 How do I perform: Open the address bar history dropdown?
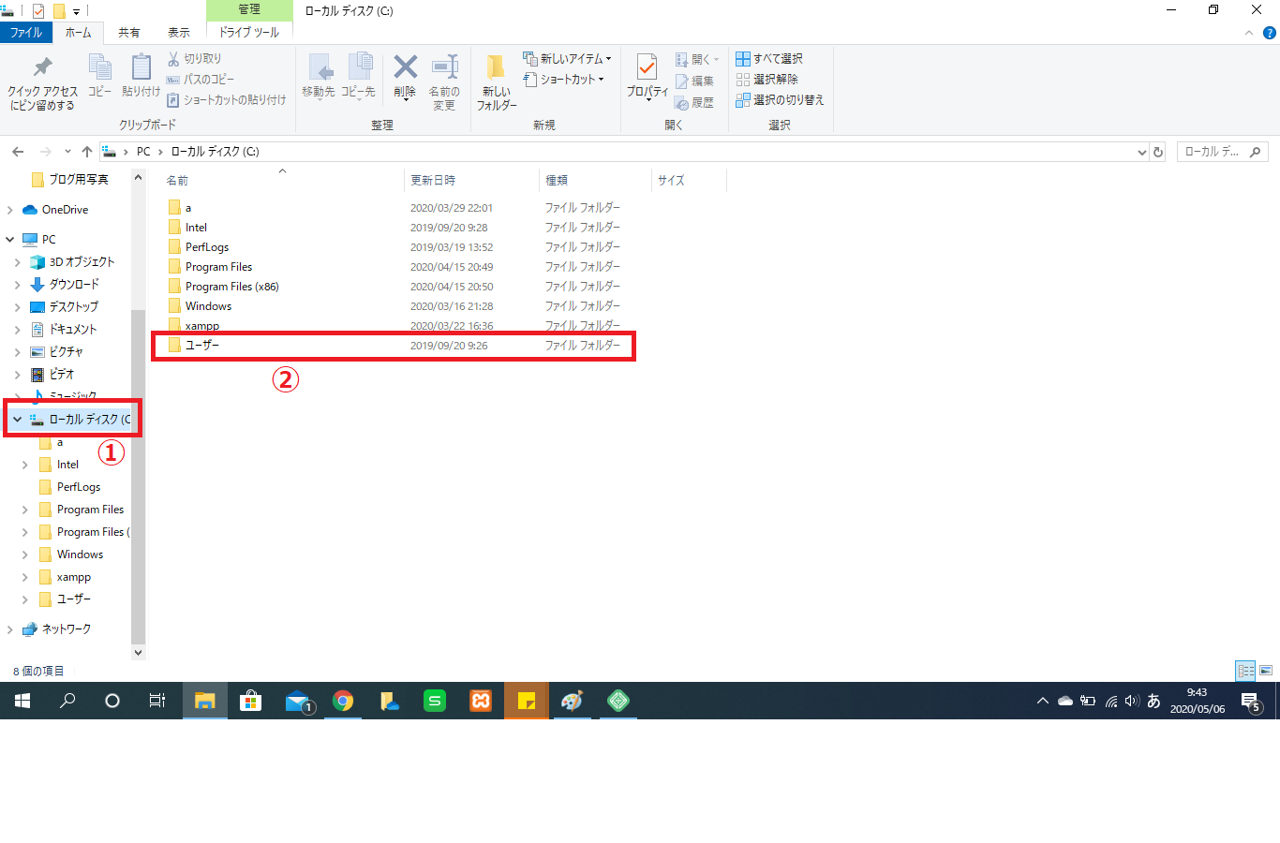(1141, 152)
